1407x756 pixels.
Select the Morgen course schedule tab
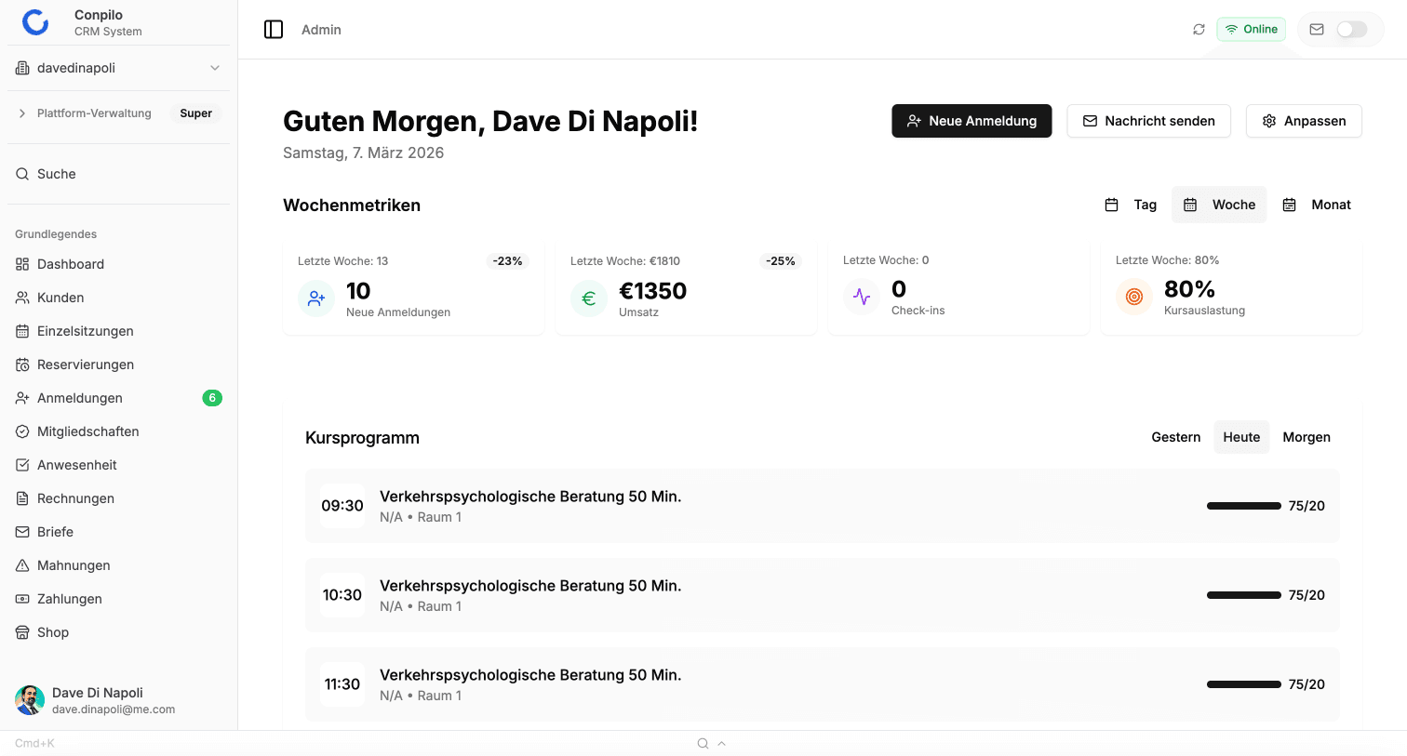1306,437
